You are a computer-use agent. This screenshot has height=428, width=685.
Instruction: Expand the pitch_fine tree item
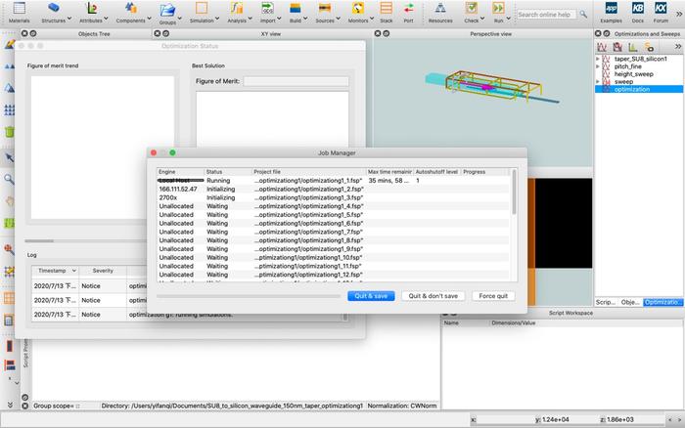pos(598,66)
